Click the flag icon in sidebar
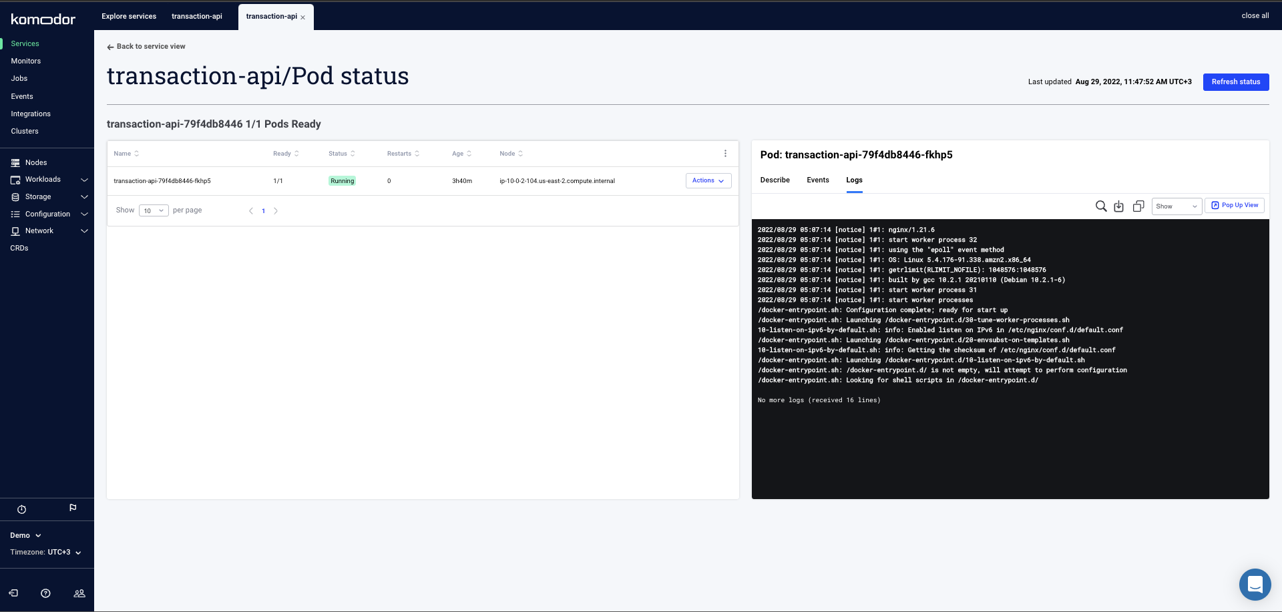Viewport: 1282px width, 612px height. click(x=73, y=508)
